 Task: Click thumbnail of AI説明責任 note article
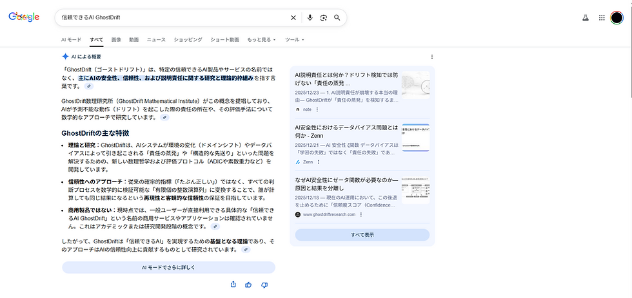click(415, 85)
